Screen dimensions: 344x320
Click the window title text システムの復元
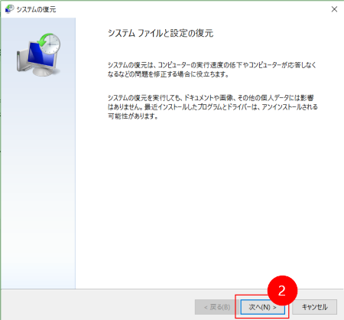36,9
